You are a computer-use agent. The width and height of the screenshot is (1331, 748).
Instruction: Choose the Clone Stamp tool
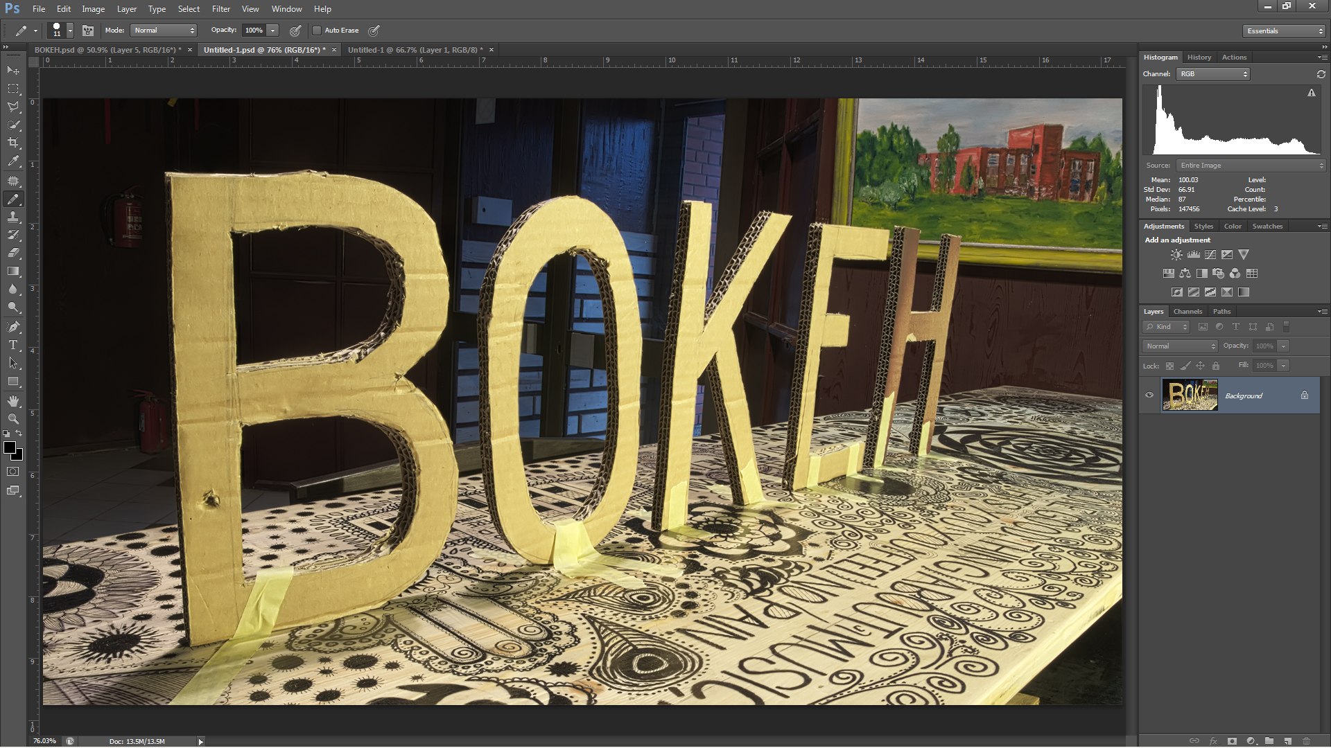coord(13,217)
